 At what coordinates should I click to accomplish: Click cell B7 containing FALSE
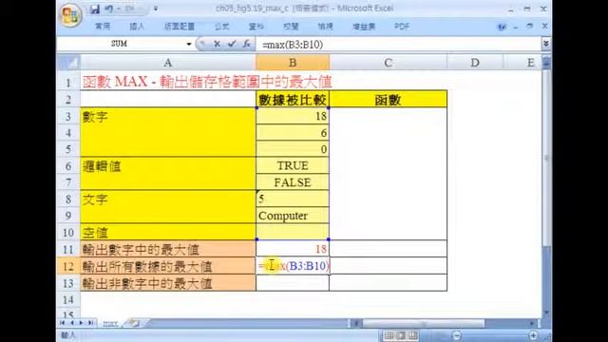tap(293, 181)
